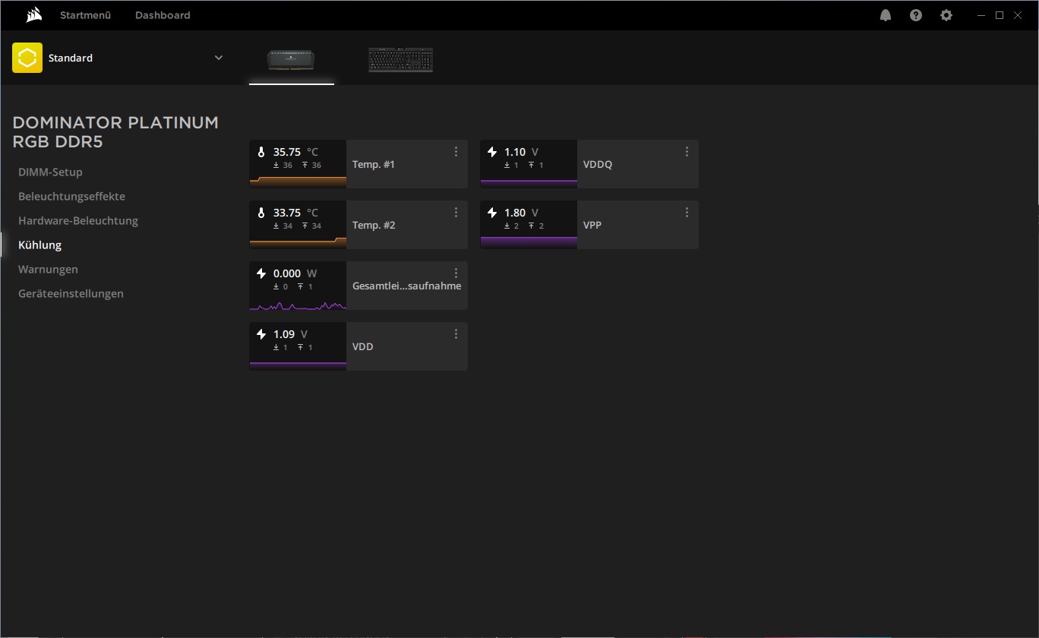Click the Temp. #1 graph
The image size is (1039, 638).
coord(298,181)
